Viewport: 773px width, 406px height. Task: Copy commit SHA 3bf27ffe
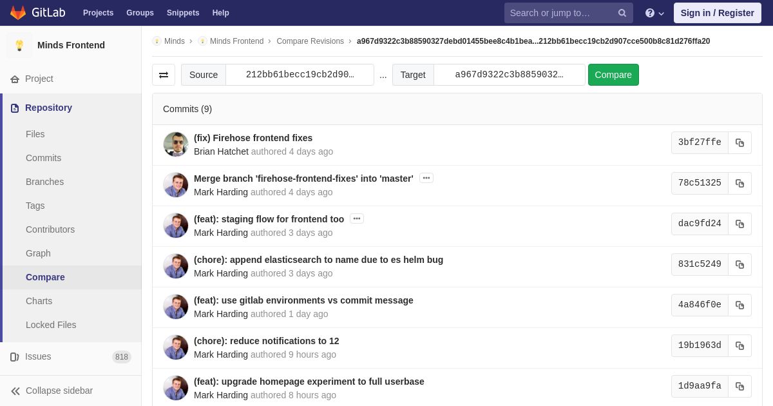[x=740, y=143]
